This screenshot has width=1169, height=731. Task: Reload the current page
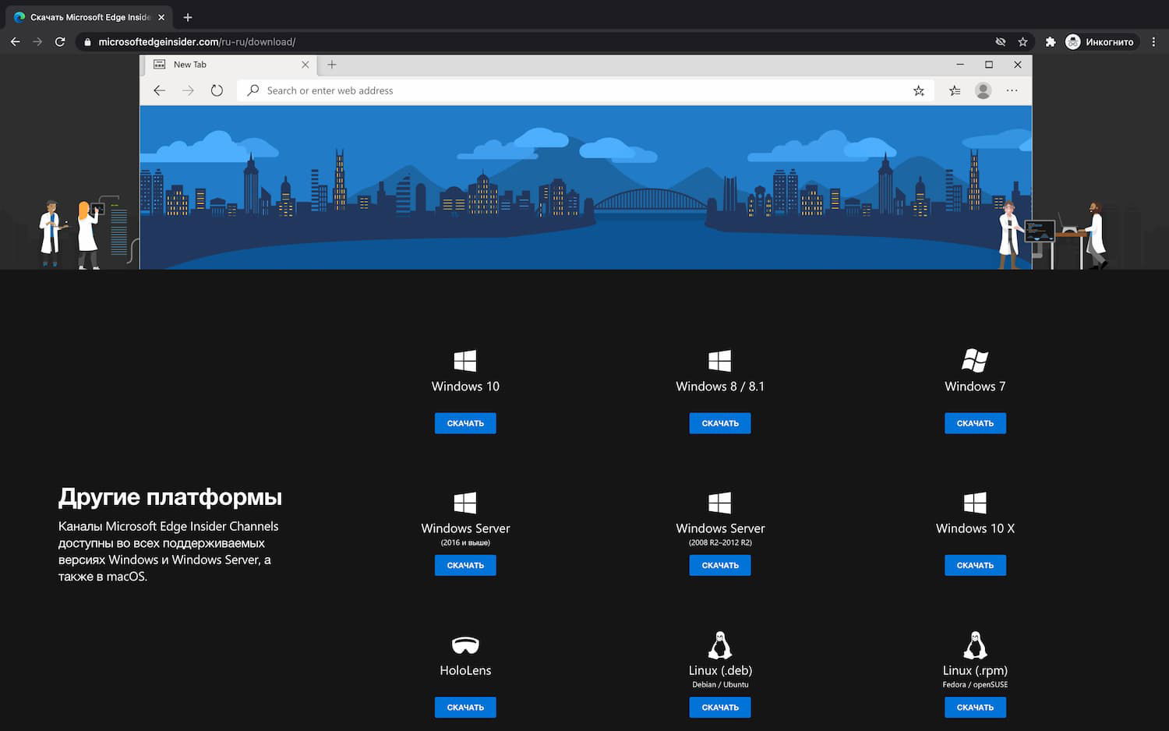60,41
